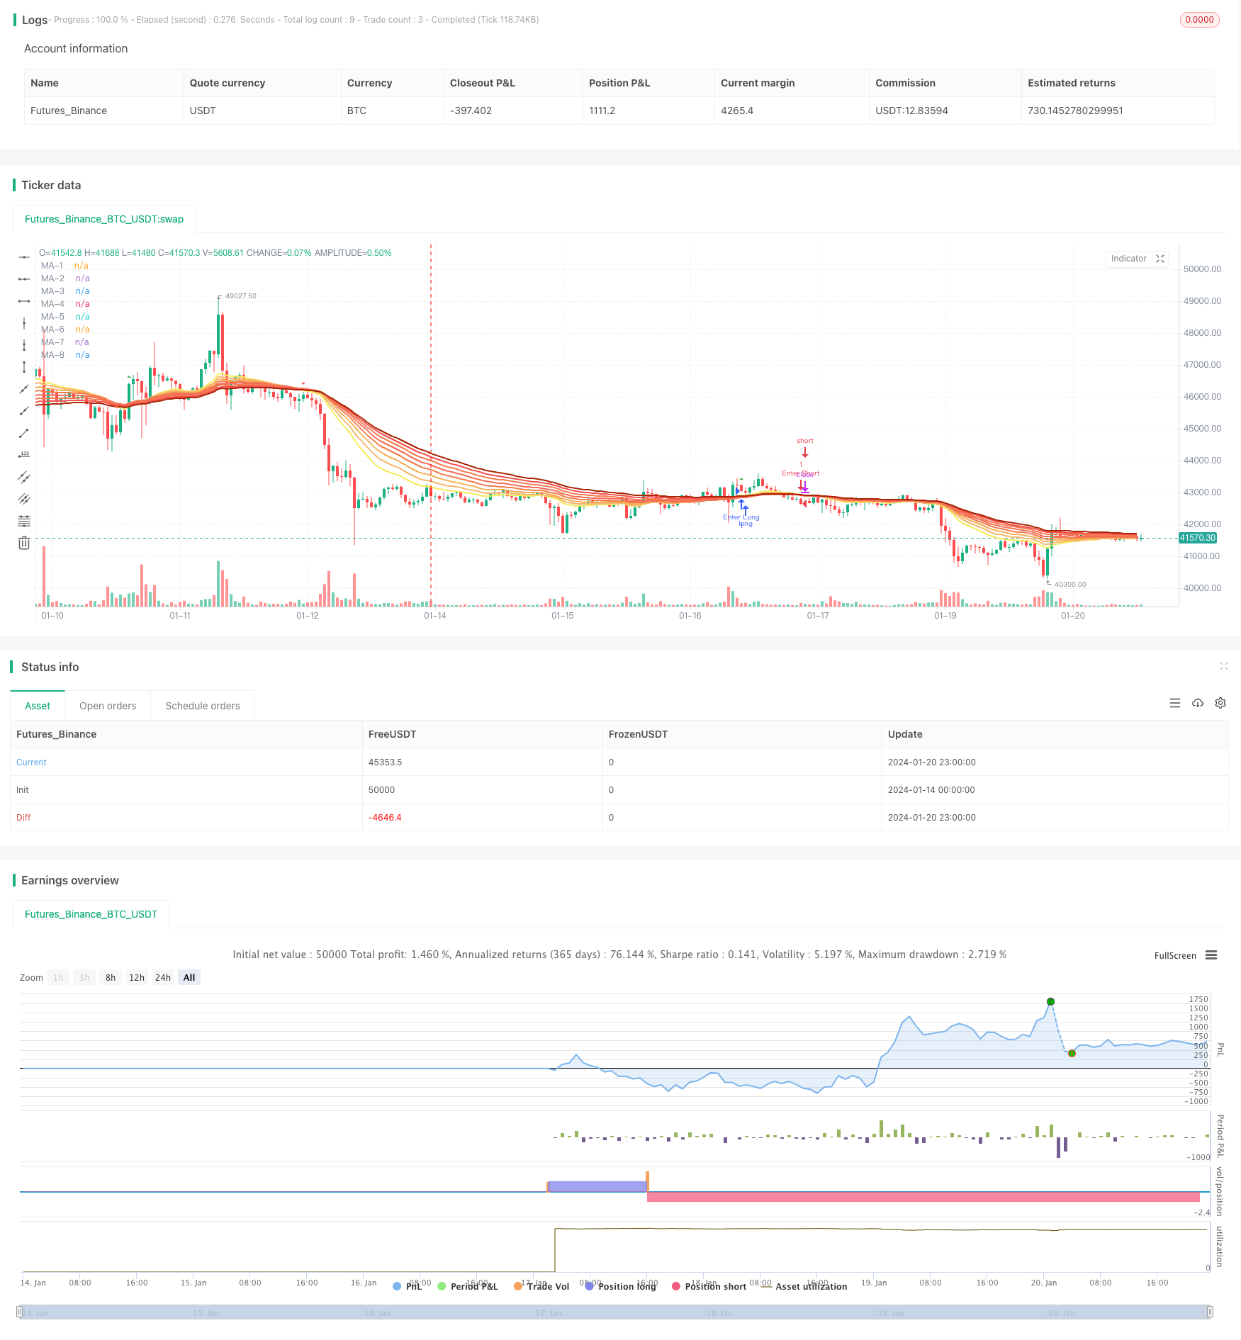Switch to the Open orders tab
Image resolution: width=1241 pixels, height=1340 pixels.
pyautogui.click(x=108, y=706)
